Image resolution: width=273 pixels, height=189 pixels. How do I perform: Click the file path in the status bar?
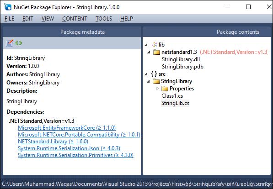(x=137, y=184)
